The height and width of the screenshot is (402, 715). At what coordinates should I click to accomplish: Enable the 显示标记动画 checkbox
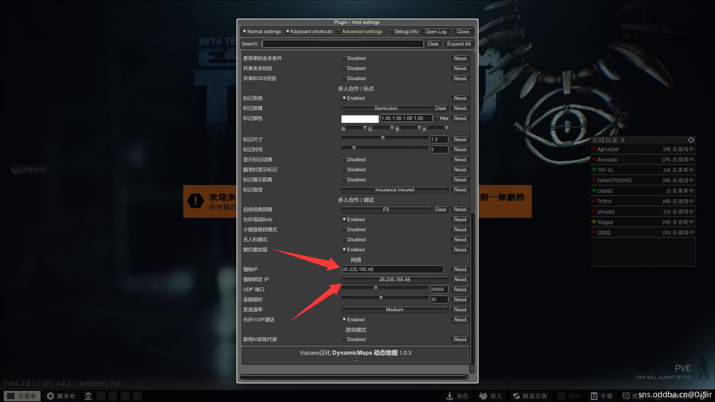tap(344, 160)
